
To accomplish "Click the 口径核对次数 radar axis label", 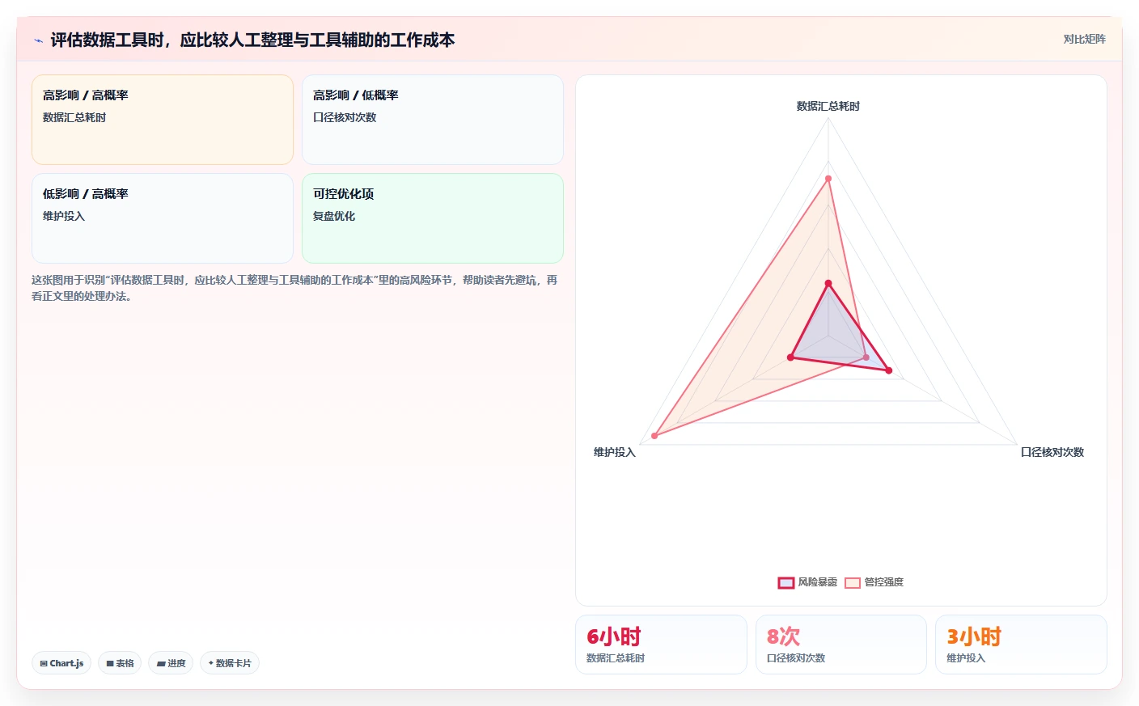I will [x=1052, y=452].
